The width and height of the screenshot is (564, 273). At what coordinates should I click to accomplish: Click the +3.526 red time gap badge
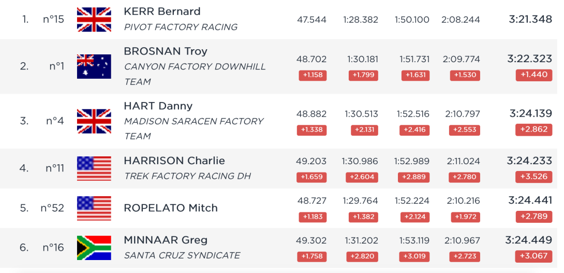coord(534,177)
